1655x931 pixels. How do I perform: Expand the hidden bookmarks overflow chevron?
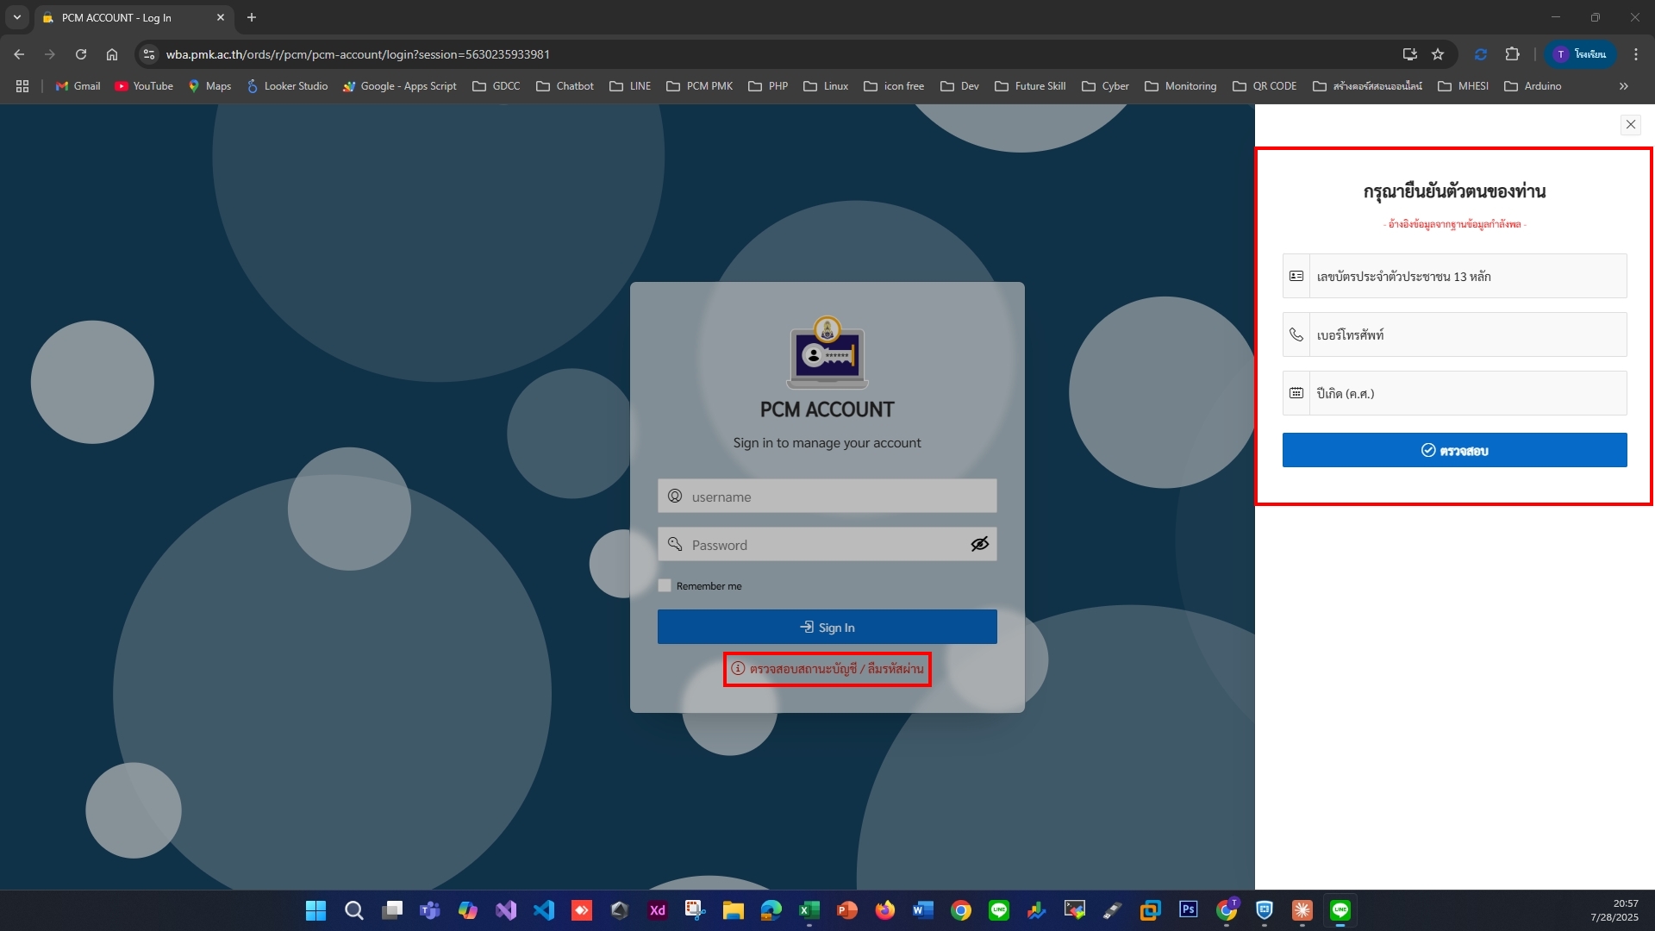(1624, 86)
